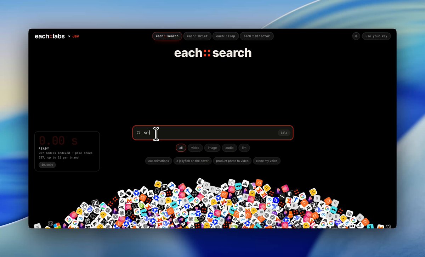
Task: Filter results by image
Action: pos(212,148)
